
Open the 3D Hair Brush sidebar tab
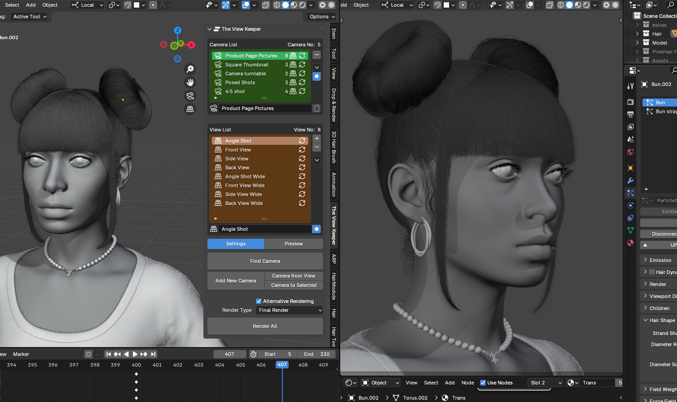coord(334,147)
